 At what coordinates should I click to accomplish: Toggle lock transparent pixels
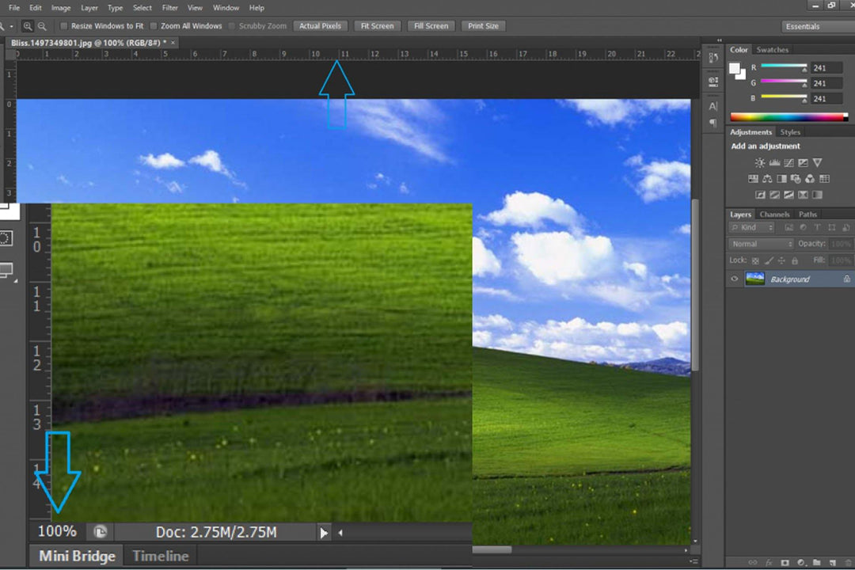[x=755, y=260]
